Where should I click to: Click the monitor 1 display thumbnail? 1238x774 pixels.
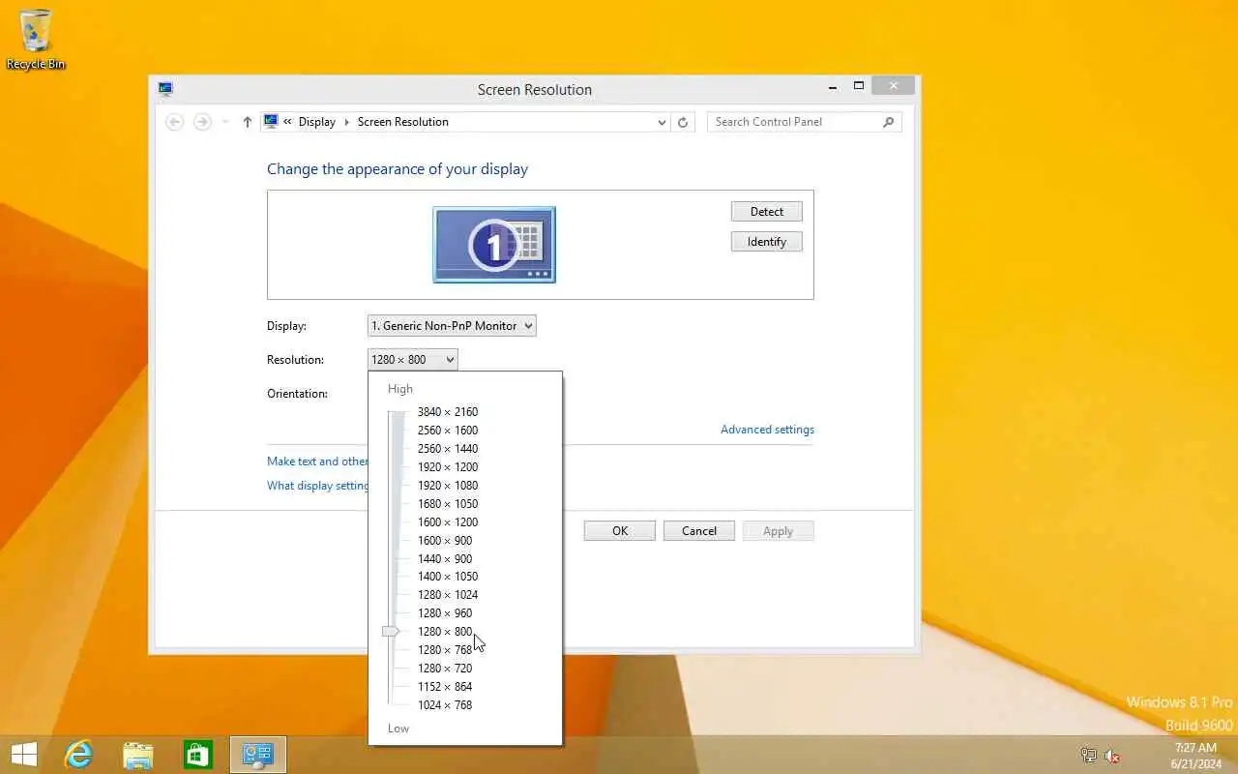click(494, 245)
